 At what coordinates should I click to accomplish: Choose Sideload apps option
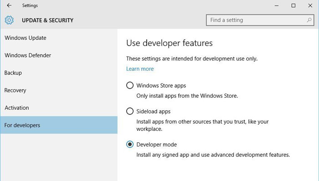click(130, 111)
